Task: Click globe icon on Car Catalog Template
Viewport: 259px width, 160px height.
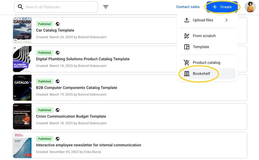Action: point(58,24)
